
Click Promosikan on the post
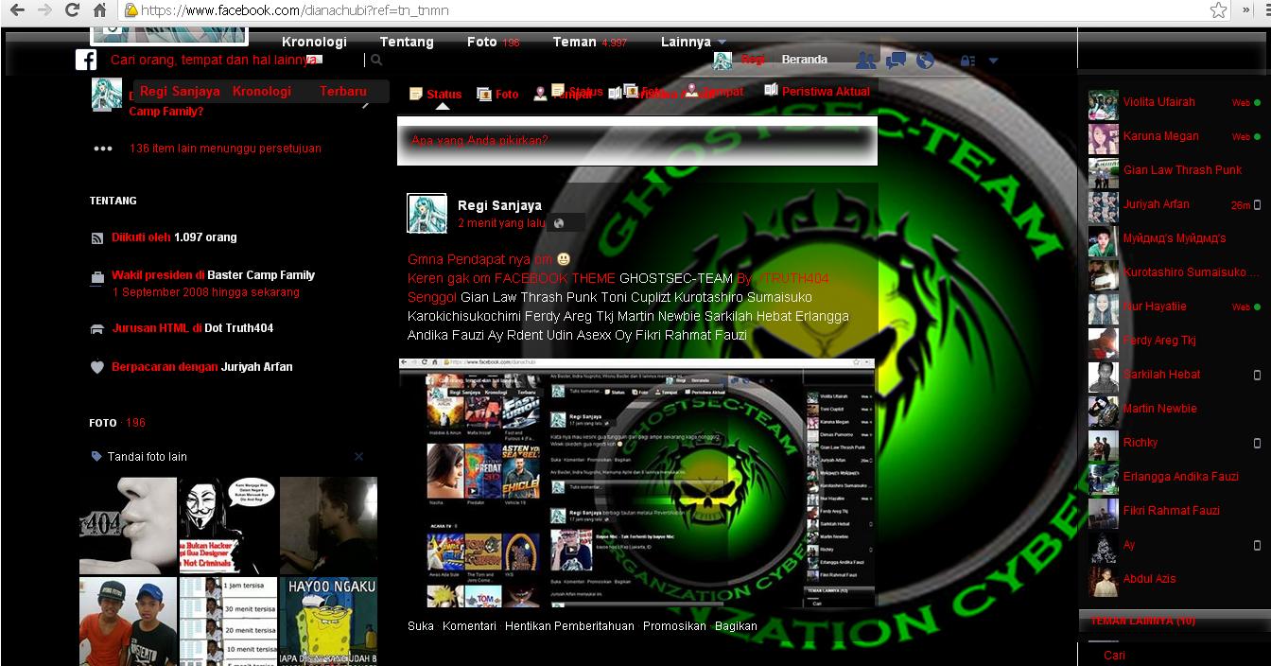[674, 626]
